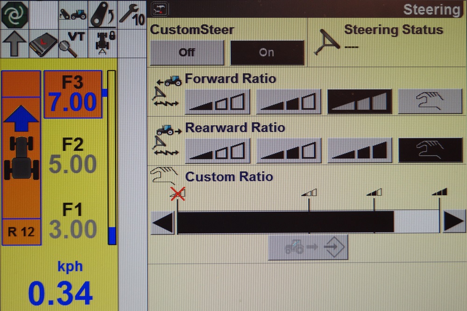Click the Custom Ratio slider bar
This screenshot has height=311, width=467.
coord(308,222)
